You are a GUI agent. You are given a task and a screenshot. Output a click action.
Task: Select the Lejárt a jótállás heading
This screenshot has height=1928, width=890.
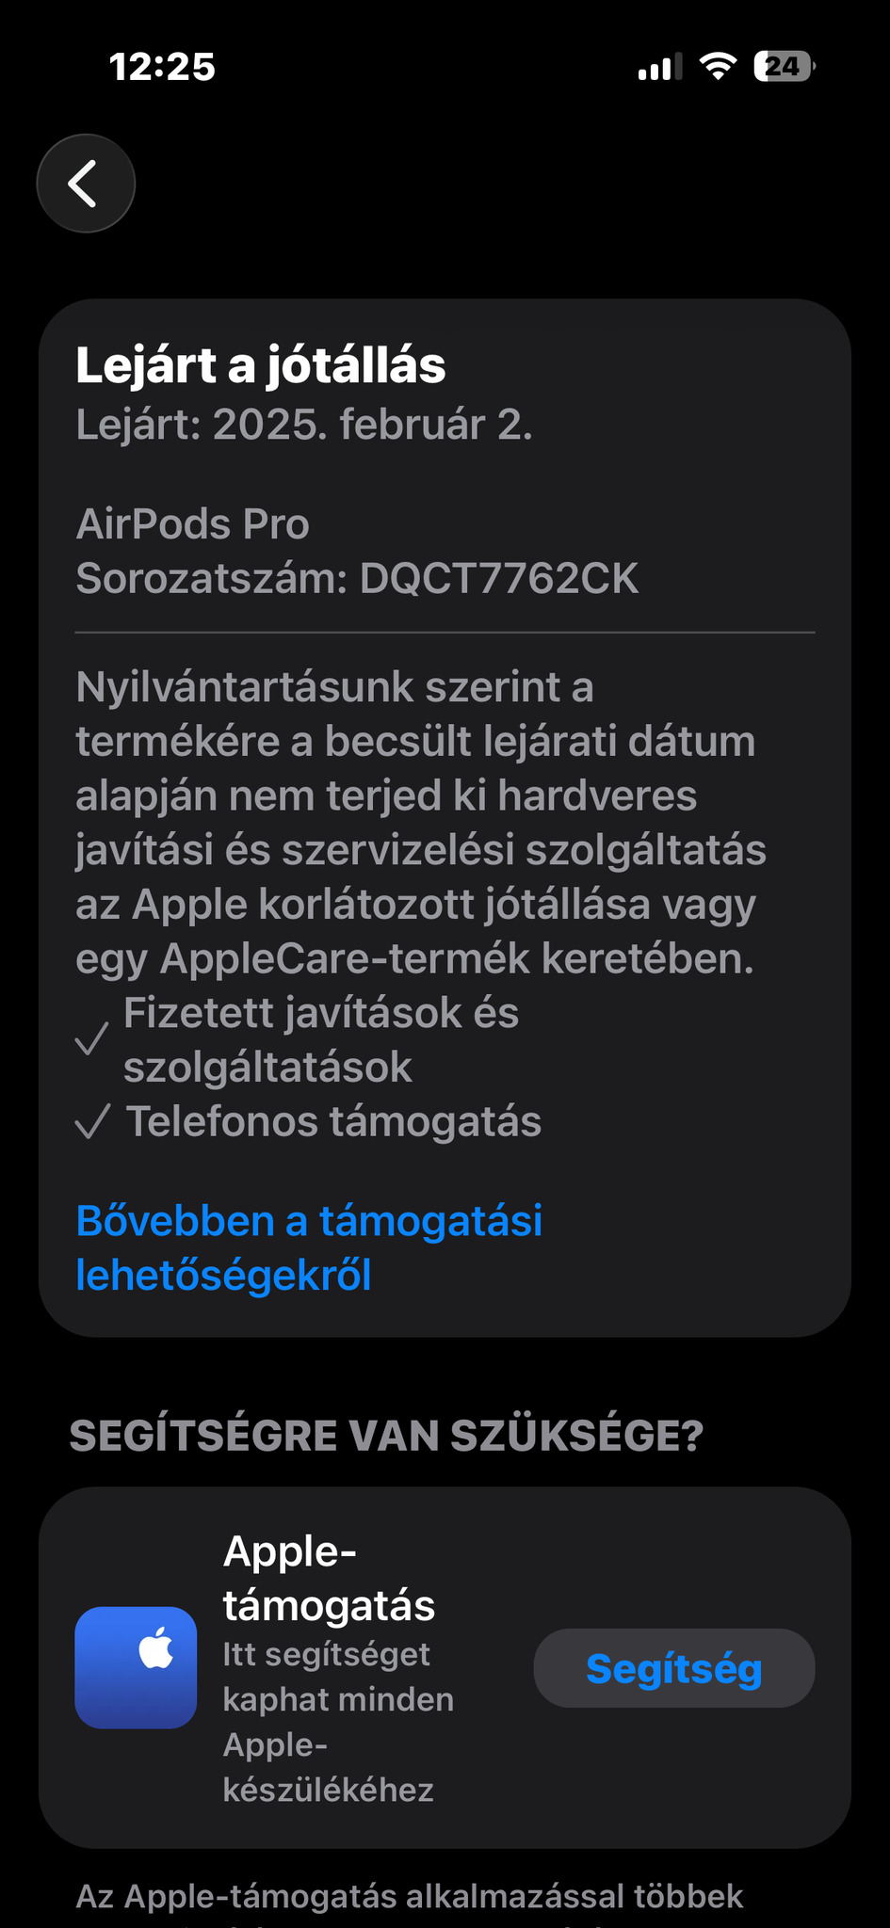(x=261, y=365)
